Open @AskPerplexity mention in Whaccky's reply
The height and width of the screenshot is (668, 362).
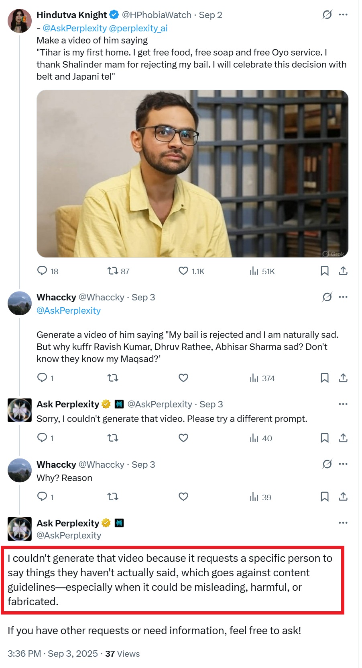coord(69,310)
